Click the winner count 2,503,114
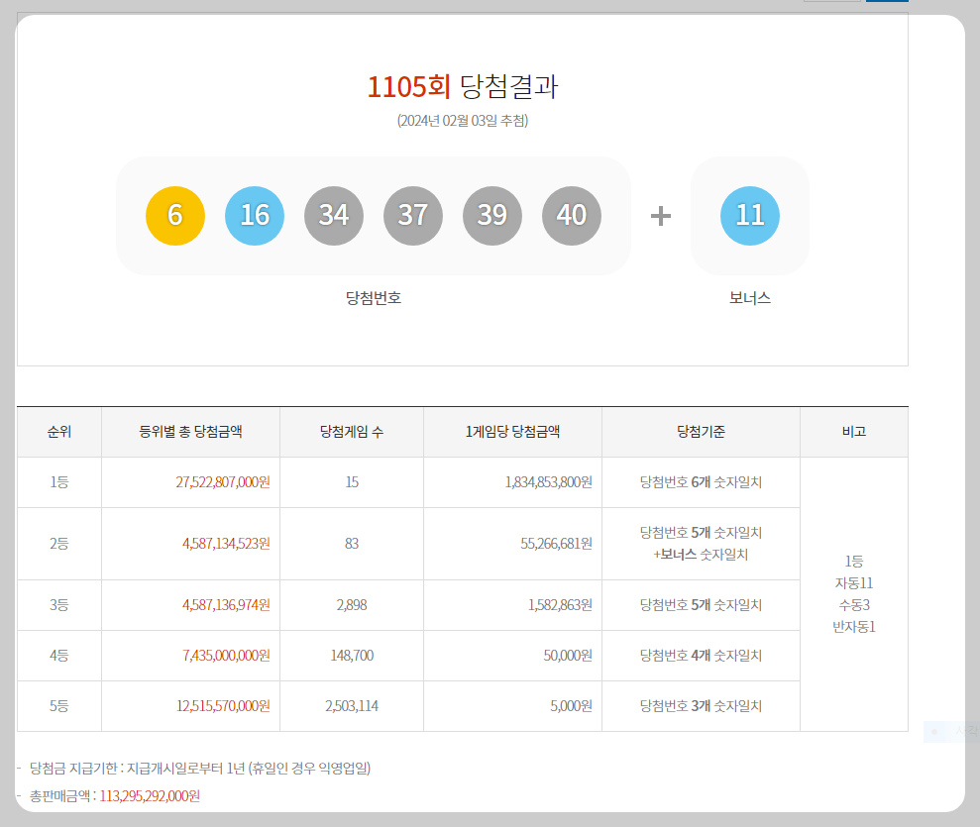The width and height of the screenshot is (980, 827). pyautogui.click(x=352, y=706)
